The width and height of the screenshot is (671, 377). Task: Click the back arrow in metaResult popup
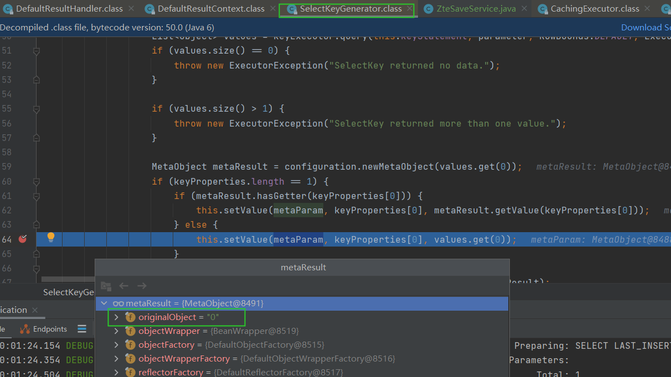(x=124, y=286)
